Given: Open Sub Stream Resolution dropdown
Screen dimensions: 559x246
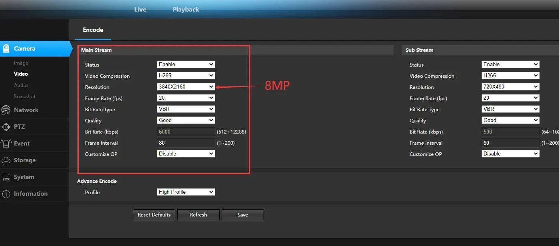Looking at the screenshot, I should [x=510, y=87].
